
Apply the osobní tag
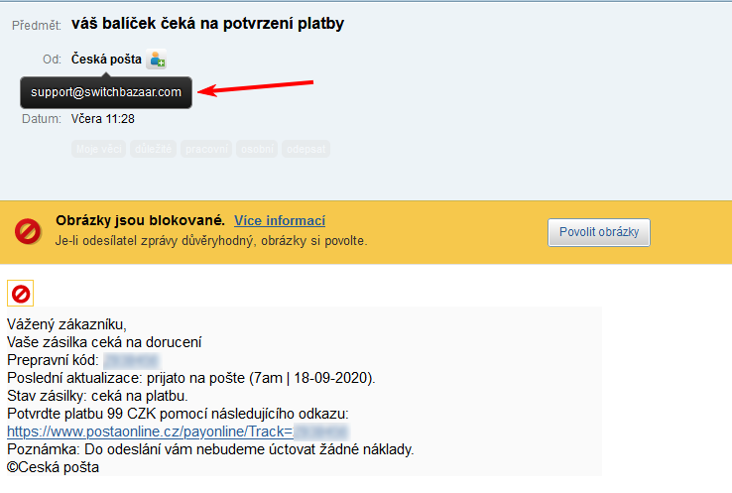pyautogui.click(x=257, y=149)
